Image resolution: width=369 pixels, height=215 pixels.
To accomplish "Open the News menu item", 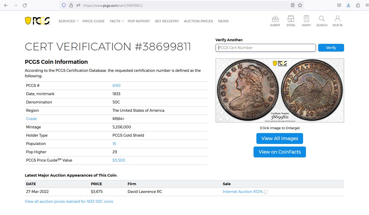I will [x=223, y=21].
